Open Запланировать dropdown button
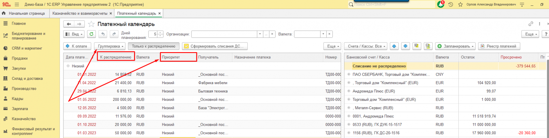This screenshot has height=138, width=549. click(x=456, y=46)
